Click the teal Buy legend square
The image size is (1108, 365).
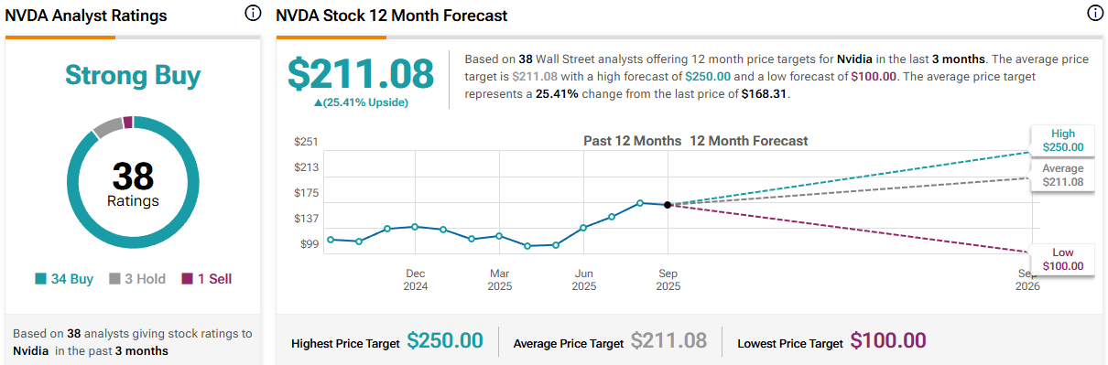coord(40,279)
